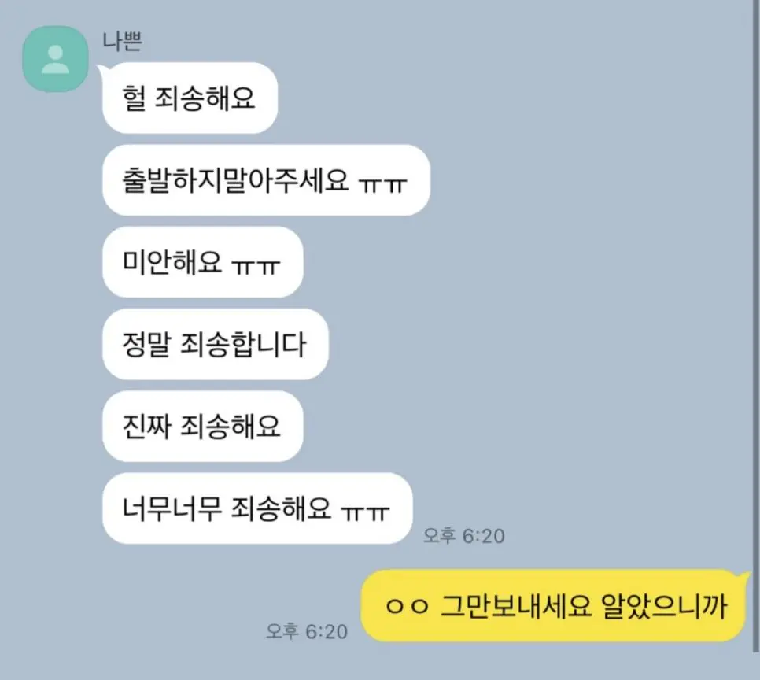The height and width of the screenshot is (680, 760).
Task: Click the 오후 6:20 timestamp beside the received message
Action: pos(464,536)
